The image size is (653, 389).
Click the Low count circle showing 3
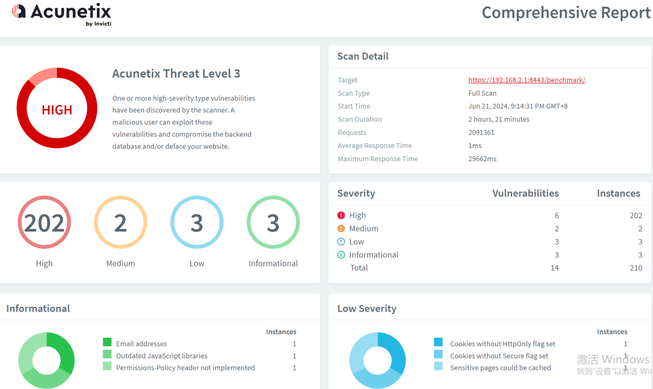click(x=197, y=222)
